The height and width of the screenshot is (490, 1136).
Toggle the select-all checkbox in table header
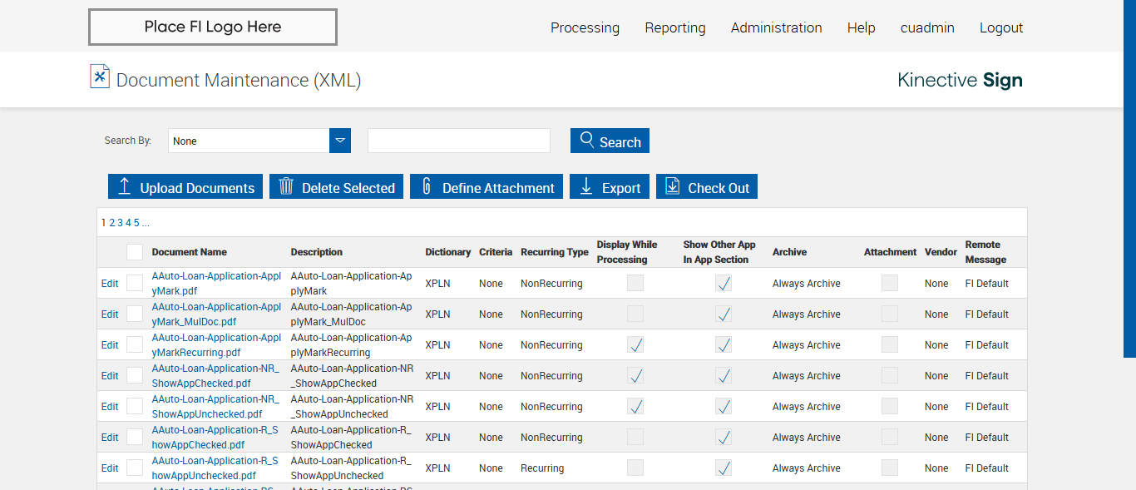tap(135, 252)
